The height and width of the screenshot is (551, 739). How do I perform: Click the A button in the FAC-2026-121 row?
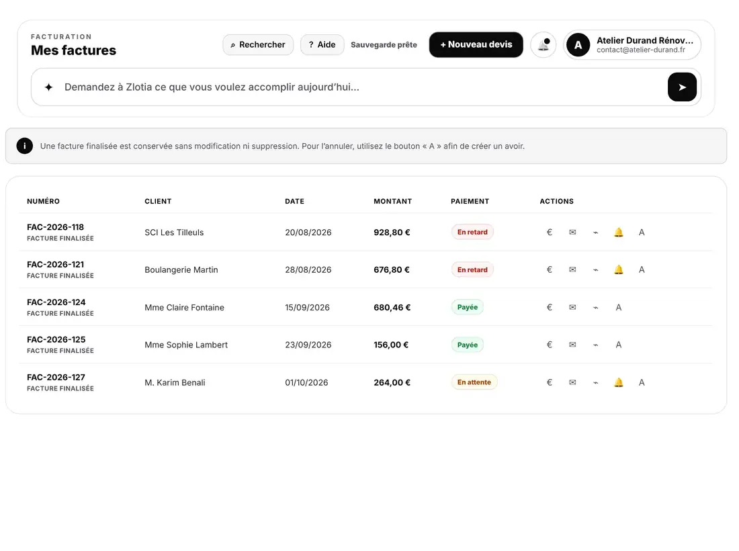642,269
